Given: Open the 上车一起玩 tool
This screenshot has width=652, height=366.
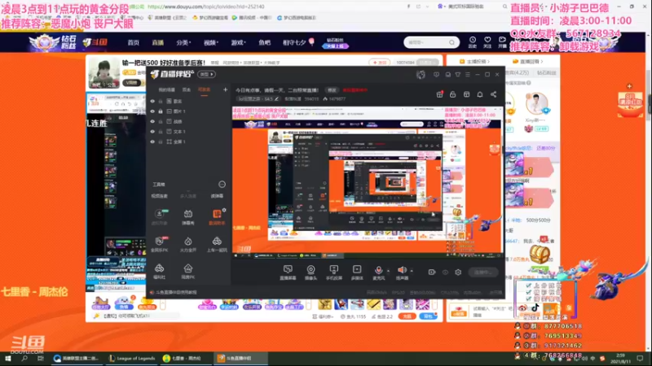Looking at the screenshot, I should tap(217, 245).
